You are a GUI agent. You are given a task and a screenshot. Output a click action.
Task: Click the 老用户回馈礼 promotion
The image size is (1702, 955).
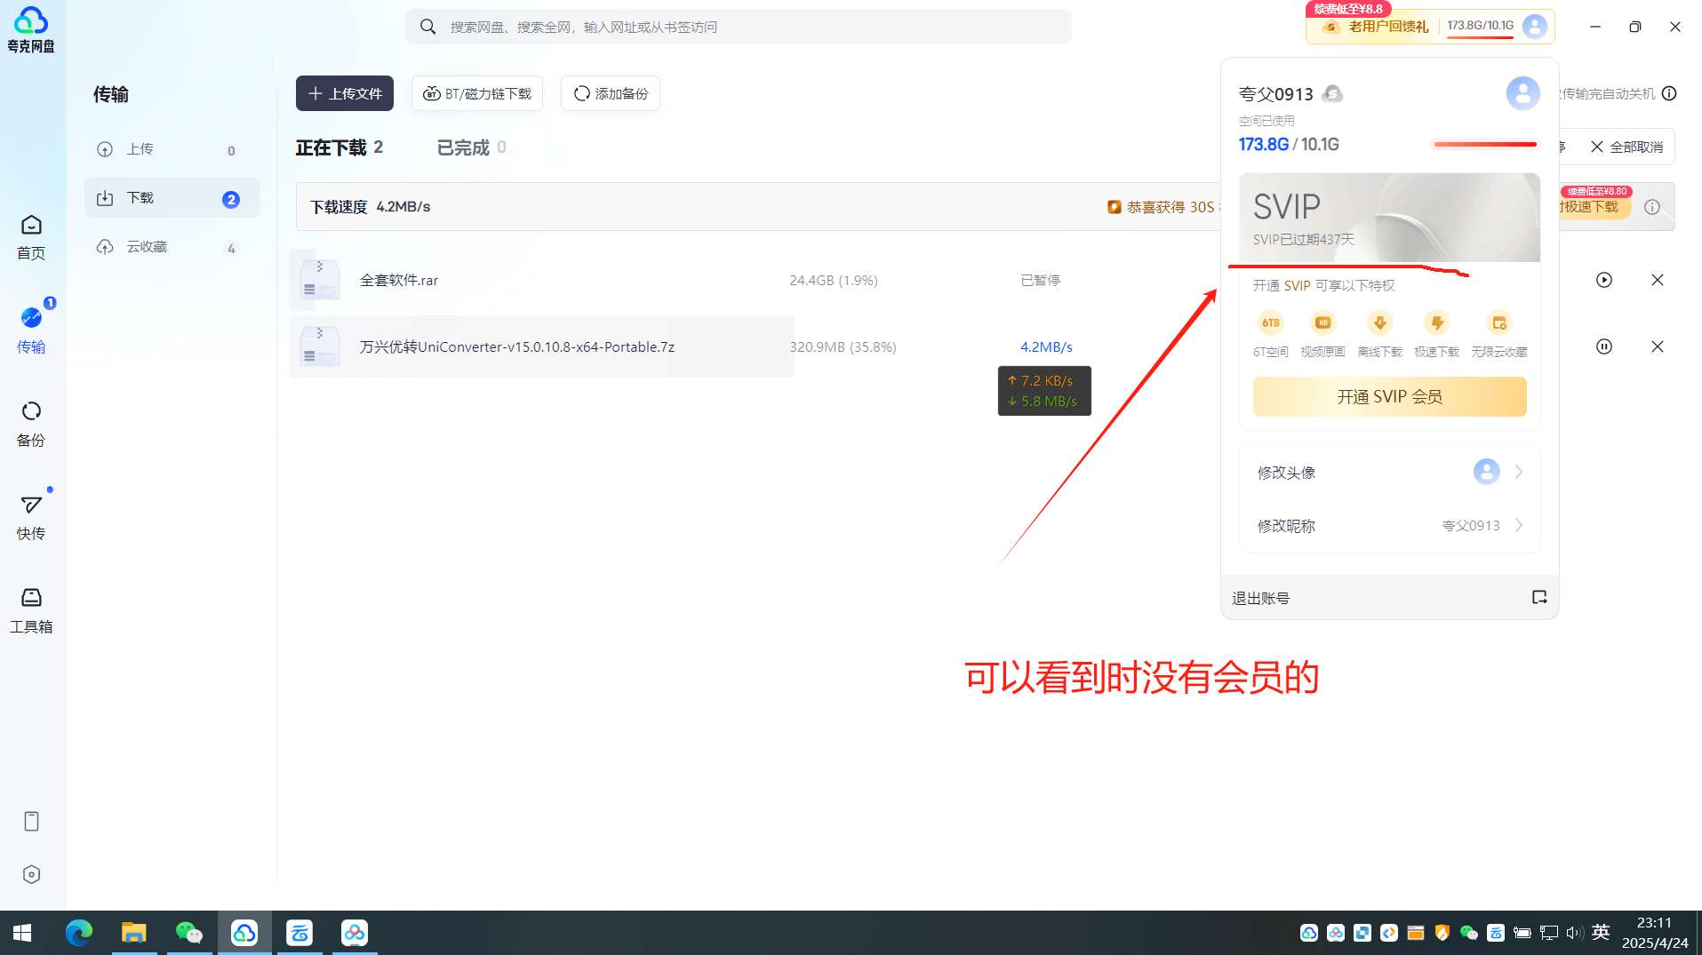coord(1376,27)
